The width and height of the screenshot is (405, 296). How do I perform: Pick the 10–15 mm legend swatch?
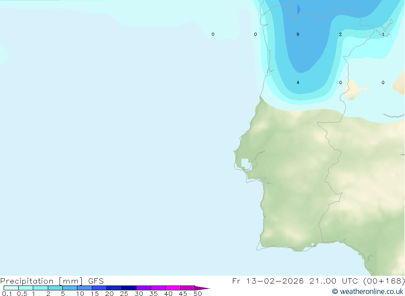(85, 288)
